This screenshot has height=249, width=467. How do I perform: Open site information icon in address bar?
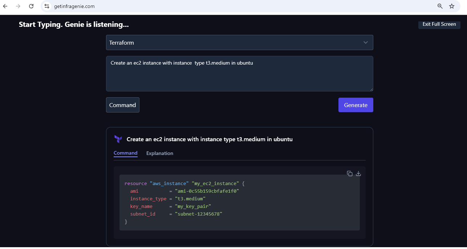[x=46, y=6]
